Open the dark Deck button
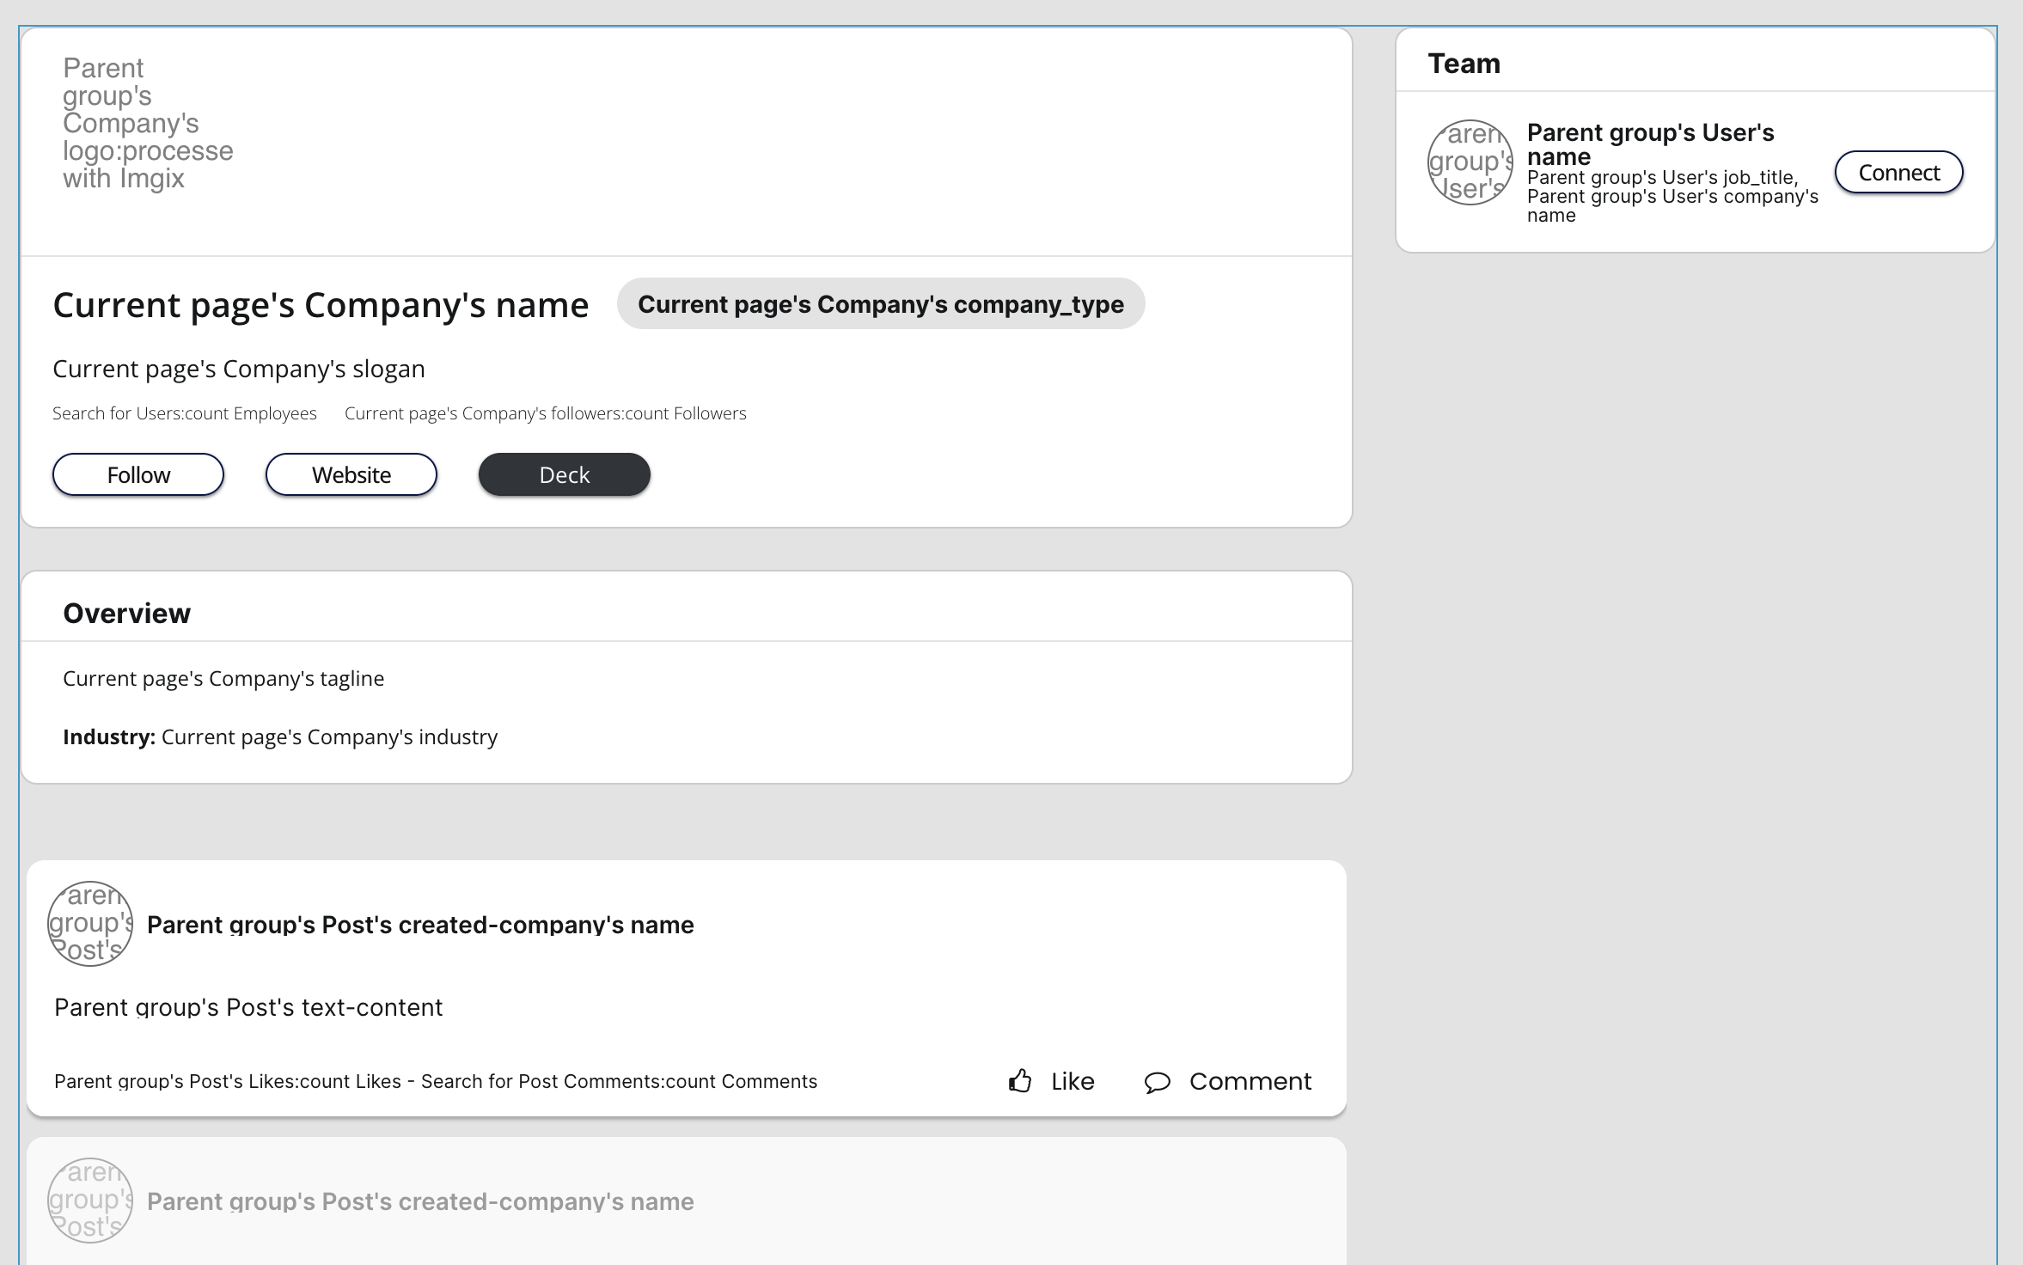2023x1265 pixels. point(565,474)
